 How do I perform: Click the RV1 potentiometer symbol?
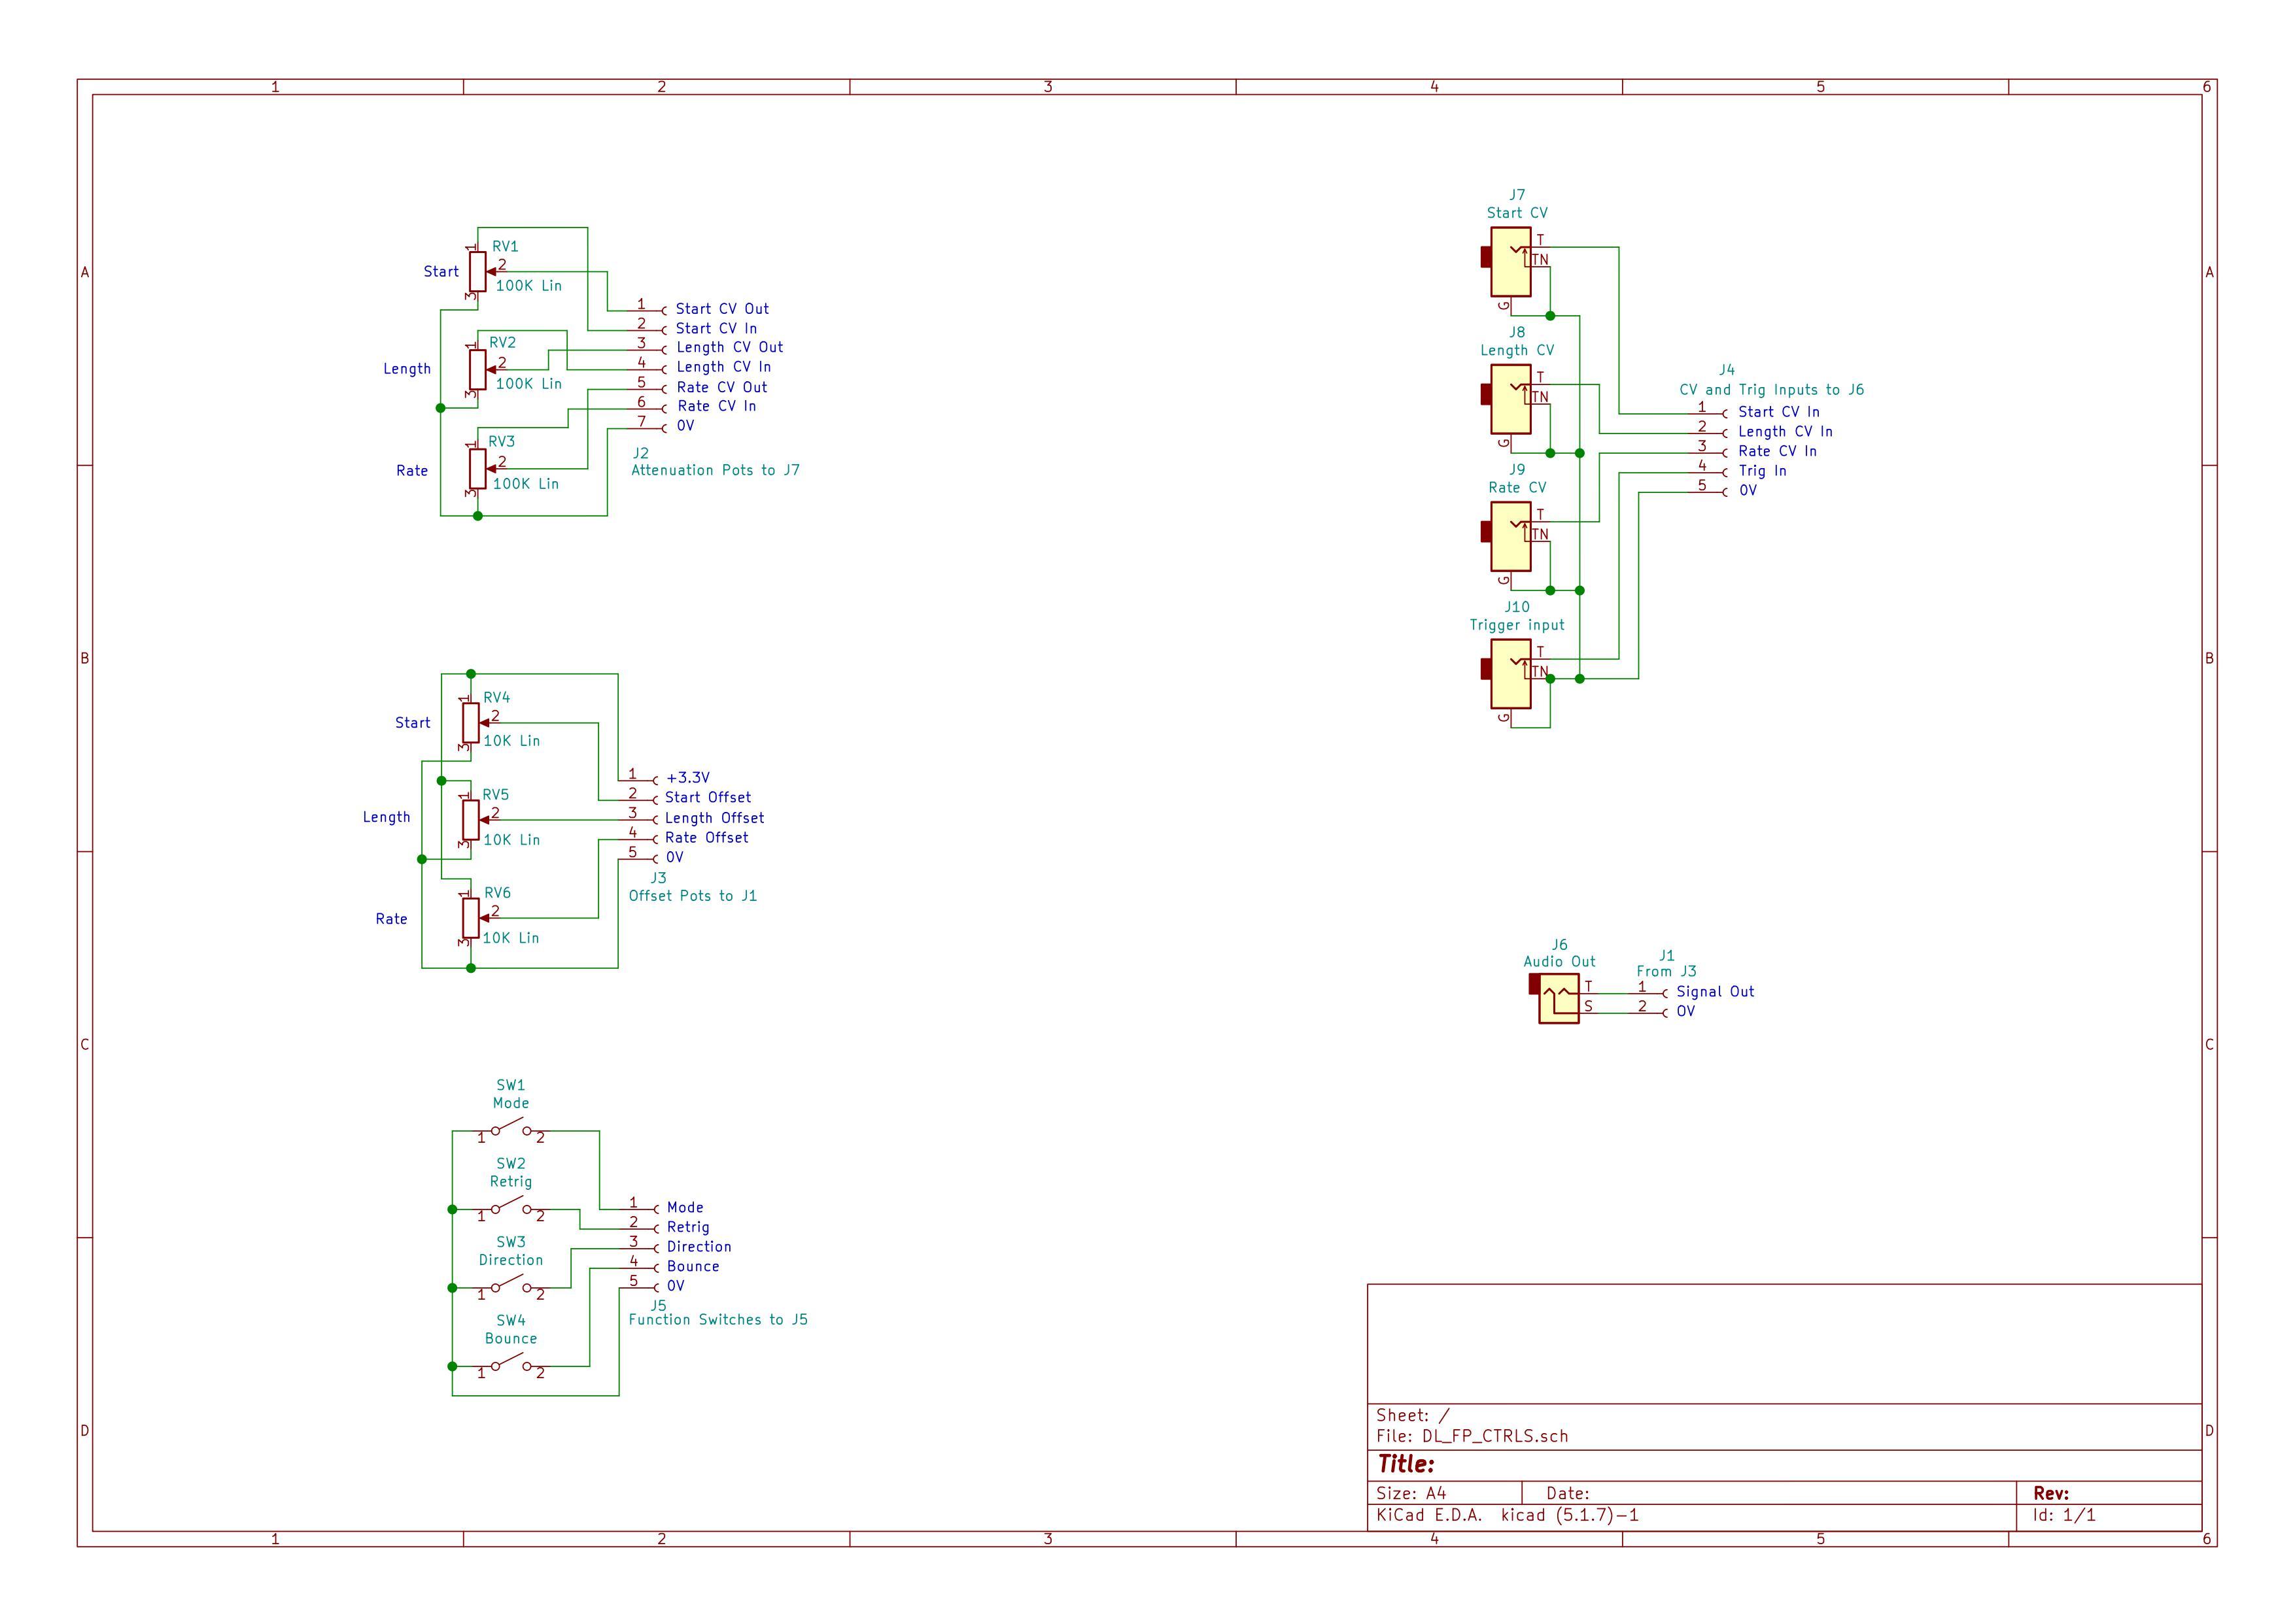477,271
